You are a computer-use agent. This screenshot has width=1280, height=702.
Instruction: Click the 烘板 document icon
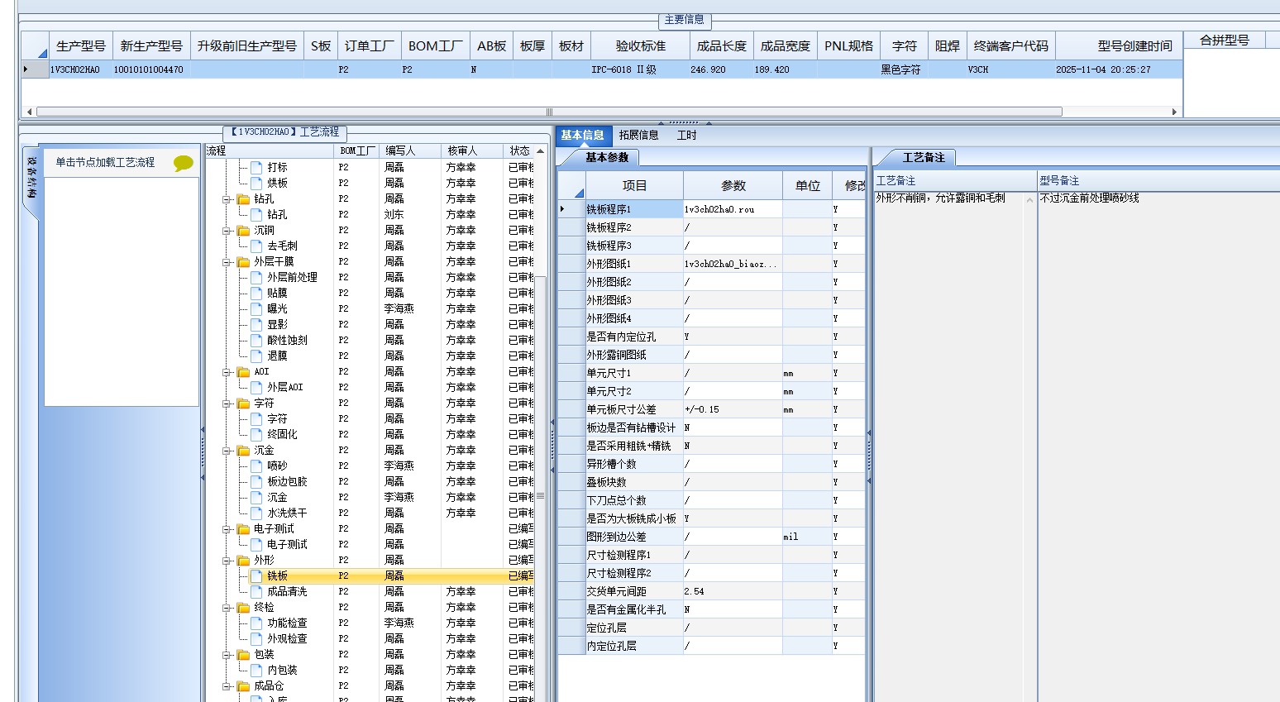[256, 183]
